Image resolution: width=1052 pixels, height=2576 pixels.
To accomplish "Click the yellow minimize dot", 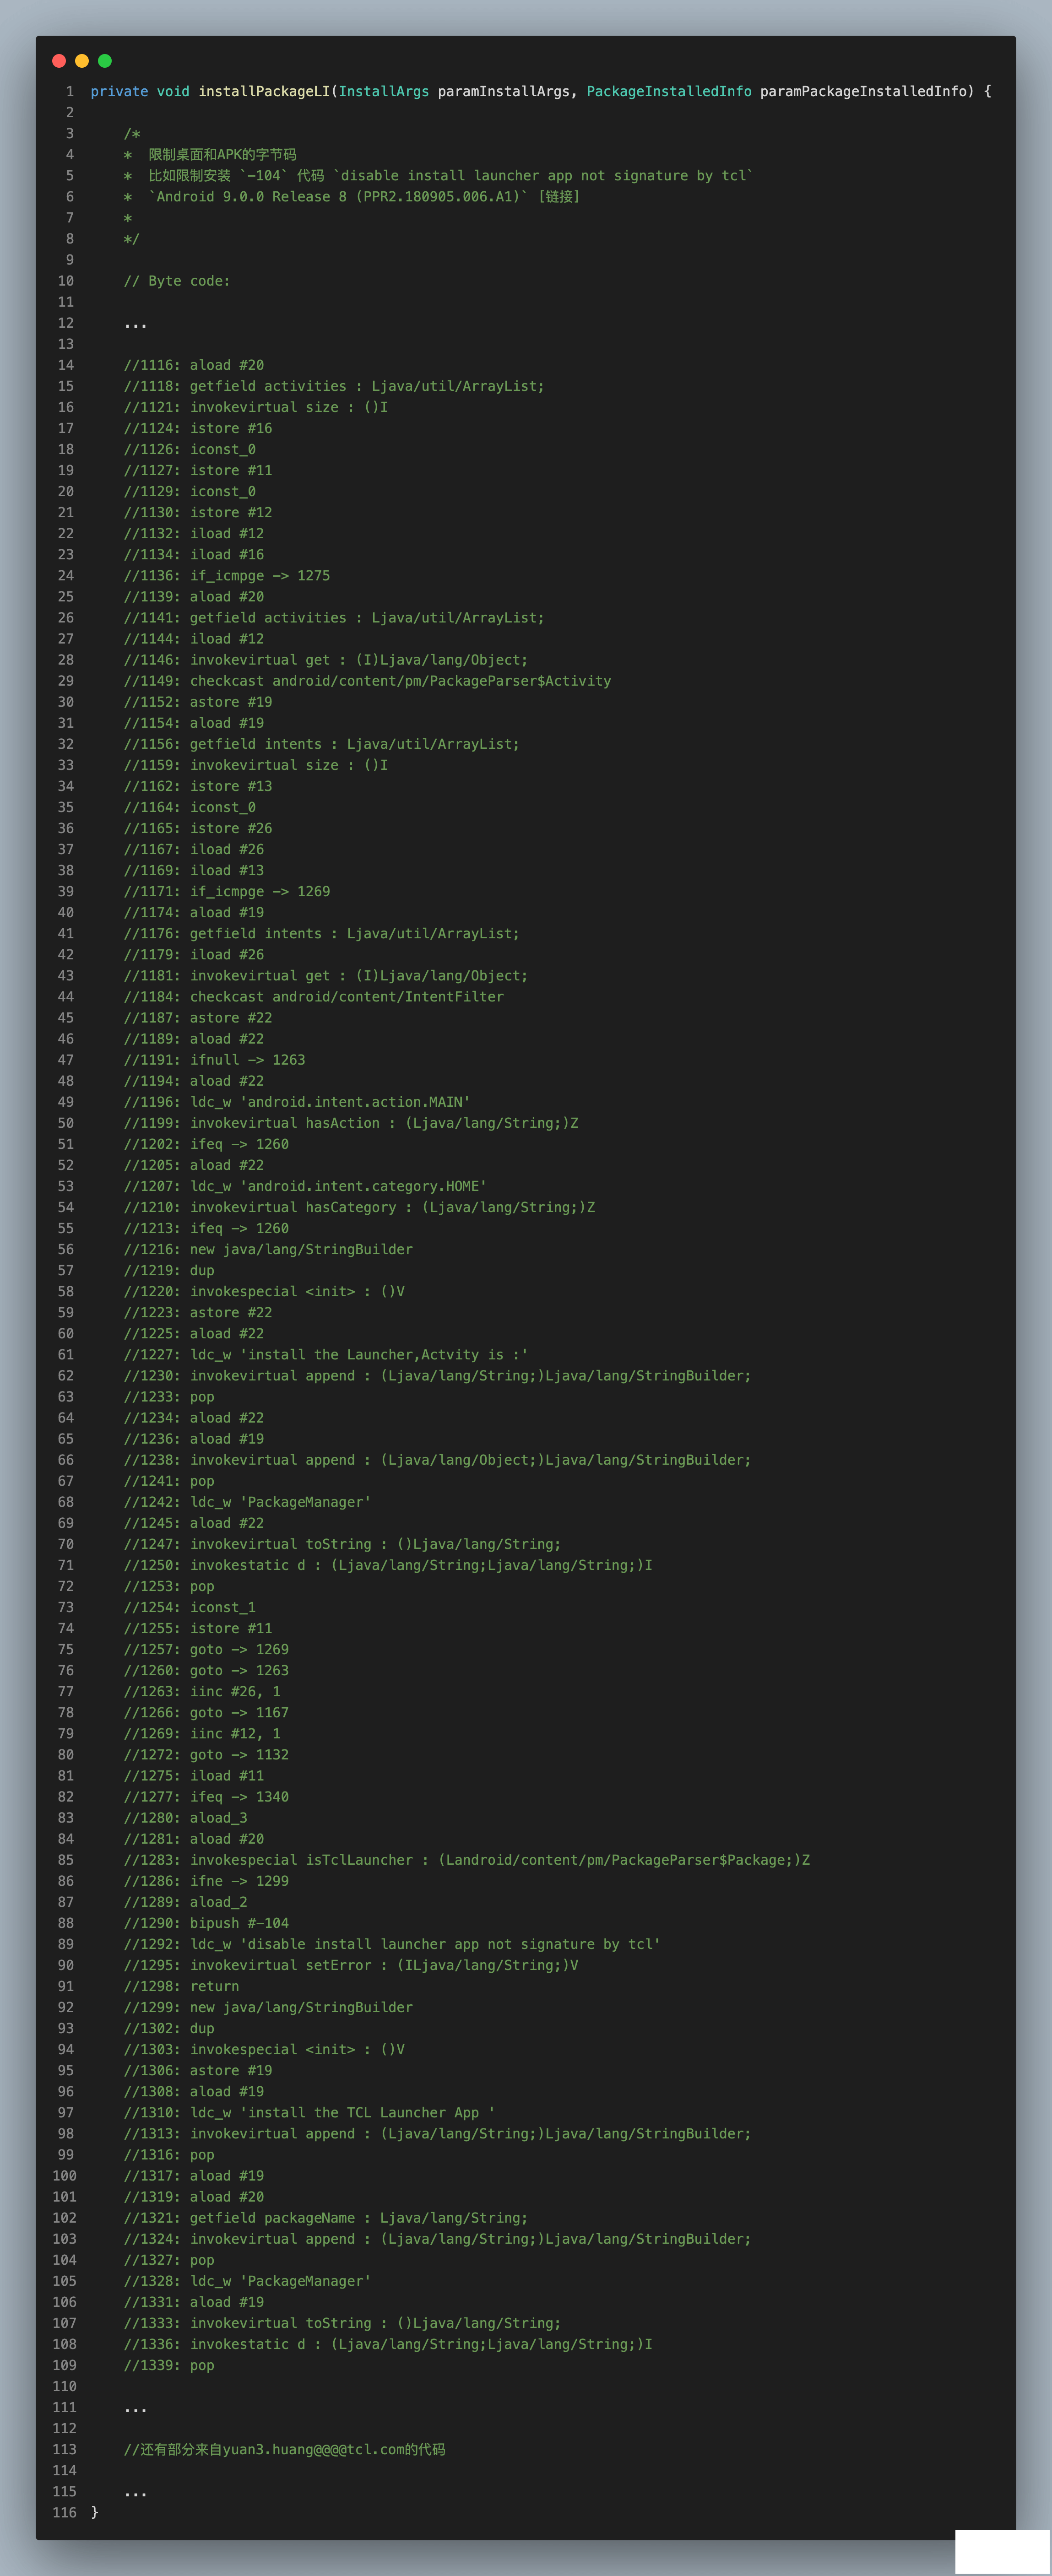I will point(82,61).
